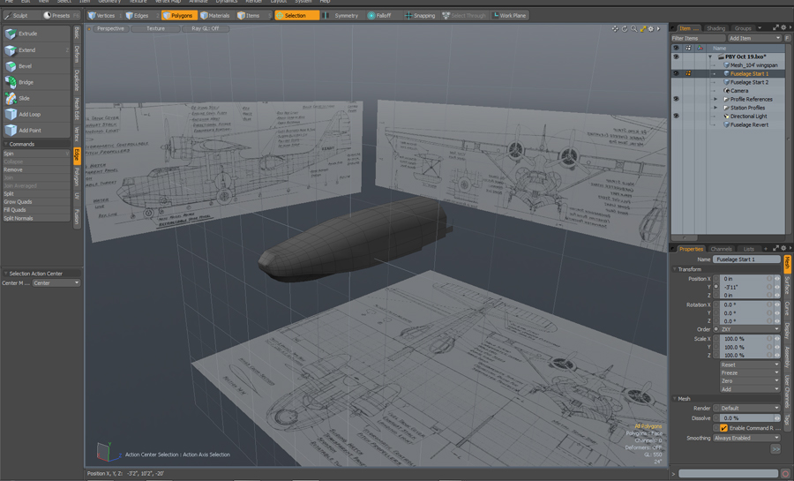Open the Properties panel gear settings
The height and width of the screenshot is (481, 794).
(x=783, y=248)
